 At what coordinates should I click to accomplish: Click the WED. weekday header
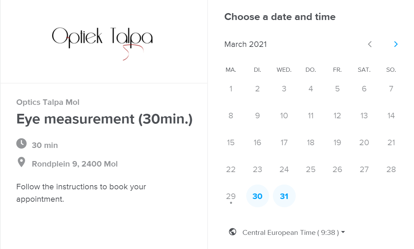coord(284,70)
